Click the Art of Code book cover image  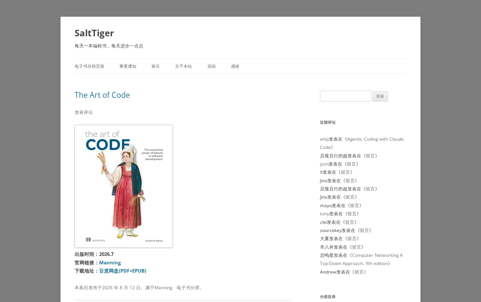tap(124, 186)
